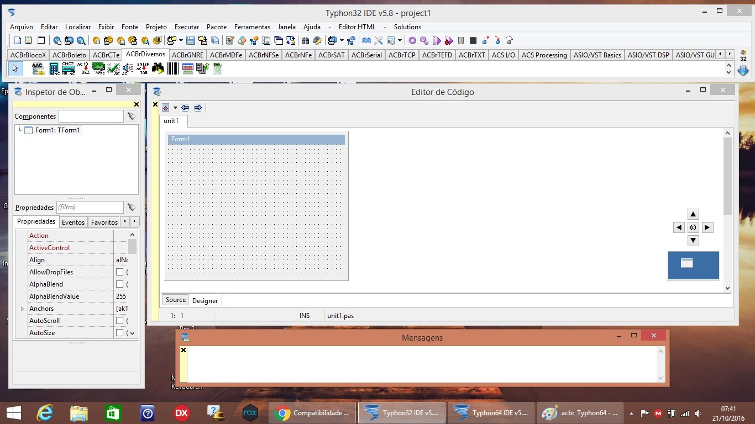Open the Editor HTML menu
The height and width of the screenshot is (424, 755).
[357, 26]
